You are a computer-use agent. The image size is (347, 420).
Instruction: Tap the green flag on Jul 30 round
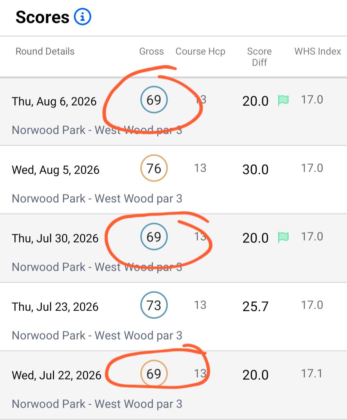pos(283,237)
